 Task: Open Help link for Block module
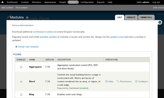pyautogui.click(x=111, y=81)
